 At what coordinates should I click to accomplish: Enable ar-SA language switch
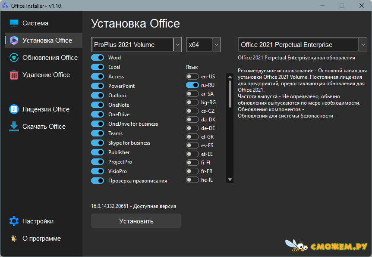click(192, 94)
